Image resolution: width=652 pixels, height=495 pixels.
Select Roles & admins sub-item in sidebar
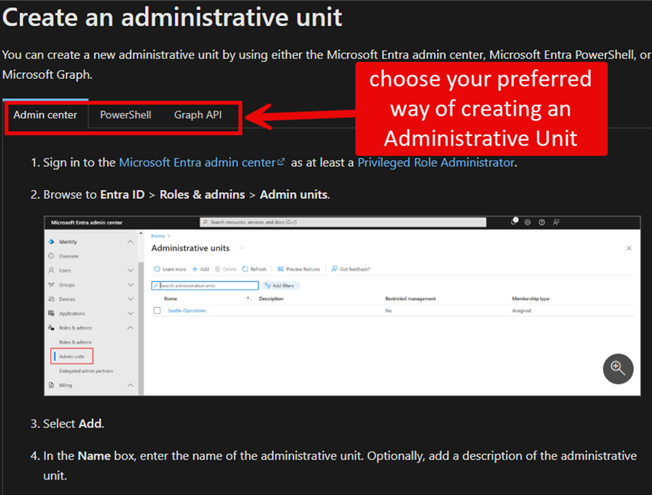76,342
